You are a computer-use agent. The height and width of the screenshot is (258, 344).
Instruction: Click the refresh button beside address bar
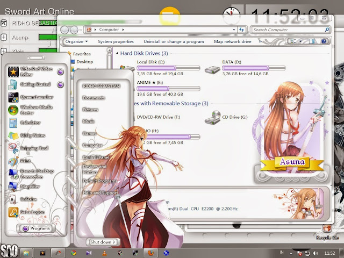241,30
